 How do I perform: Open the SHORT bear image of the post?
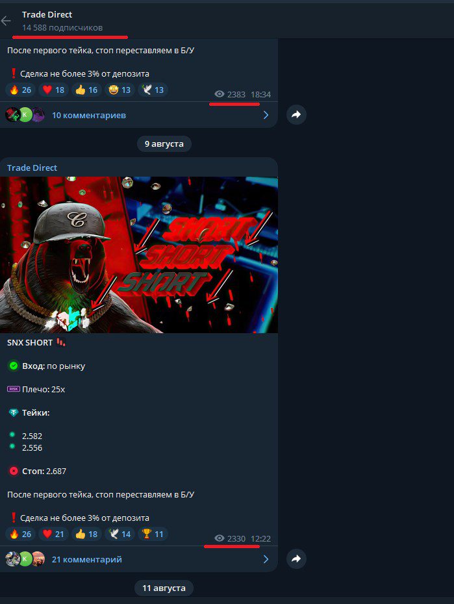(138, 255)
